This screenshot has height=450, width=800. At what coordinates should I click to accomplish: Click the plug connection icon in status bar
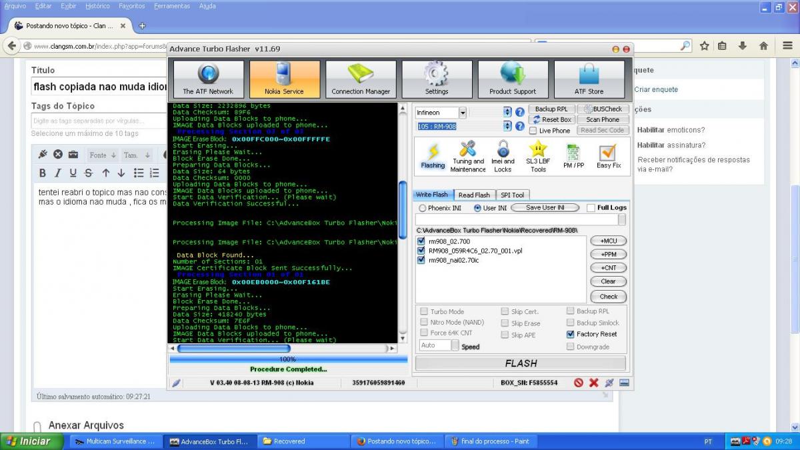[609, 383]
